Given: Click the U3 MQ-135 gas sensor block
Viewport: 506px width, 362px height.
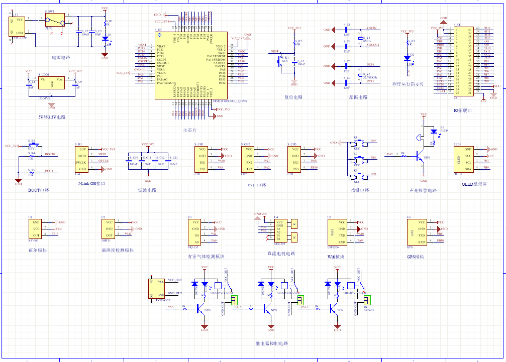Looking at the screenshot, I should point(194,232).
